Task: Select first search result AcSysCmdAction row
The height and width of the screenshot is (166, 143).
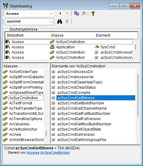Action: click(x=69, y=42)
